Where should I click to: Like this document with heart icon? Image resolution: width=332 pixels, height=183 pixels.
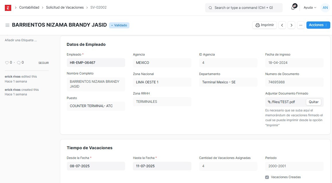coord(7,63)
